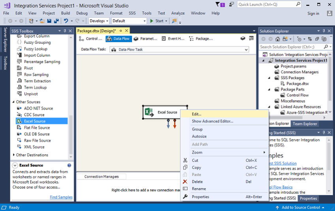Screen dimensions: 335x211
Task: Click the Save All toolbar icon
Action: [56, 21]
